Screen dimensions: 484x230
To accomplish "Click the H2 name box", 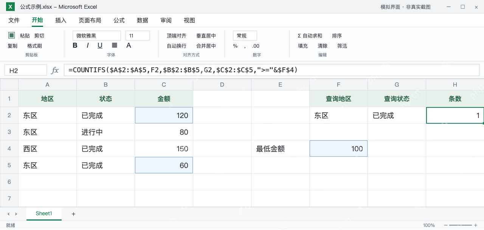I will (26, 70).
